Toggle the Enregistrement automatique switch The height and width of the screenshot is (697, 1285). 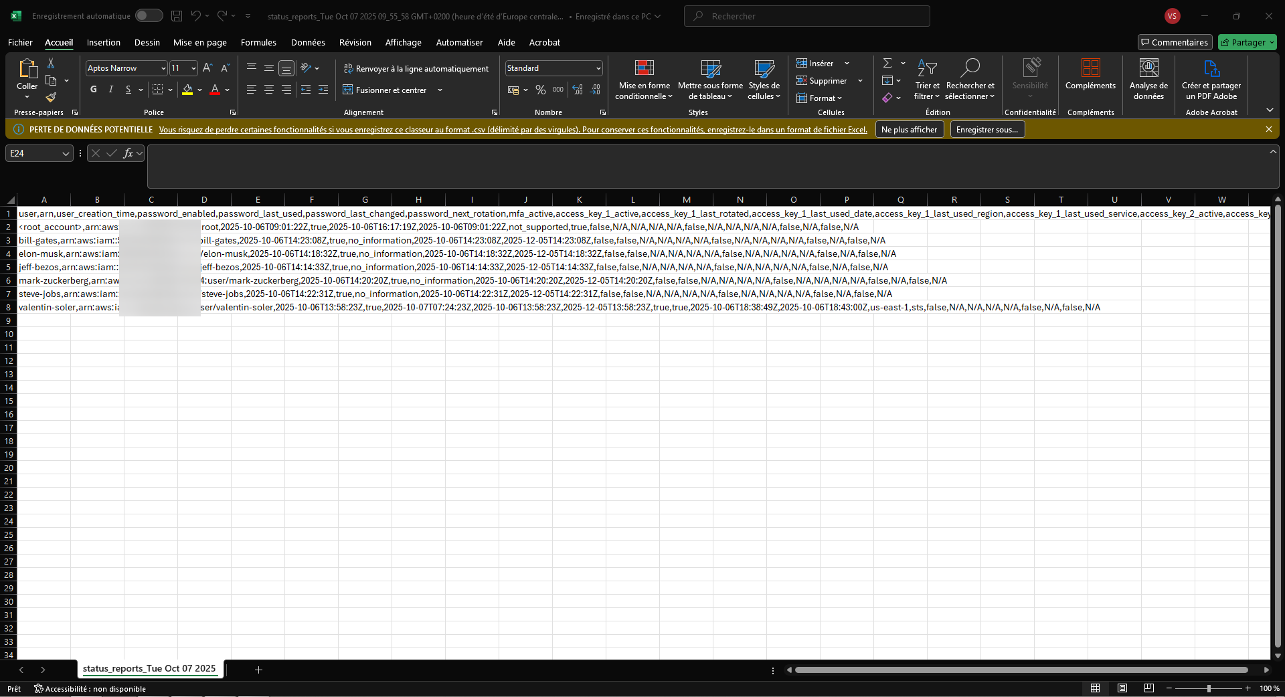click(149, 16)
